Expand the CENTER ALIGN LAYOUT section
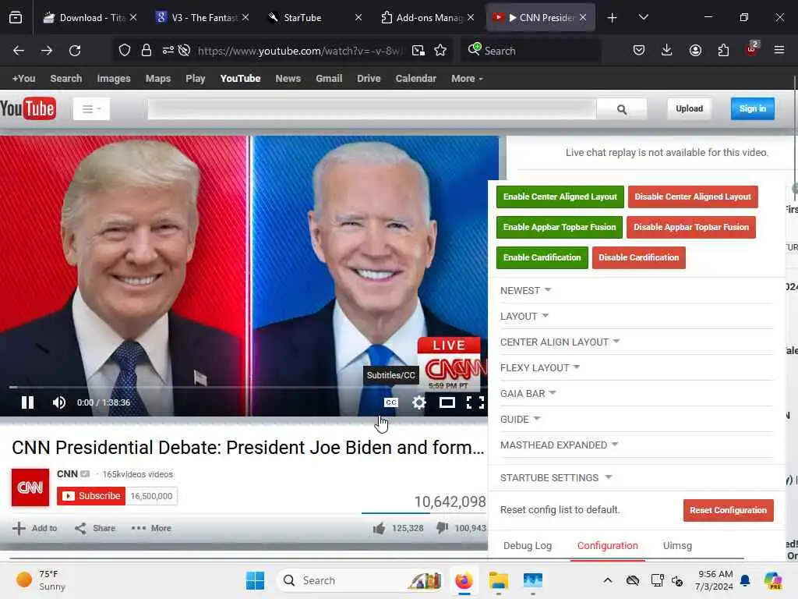Image resolution: width=798 pixels, height=599 pixels. click(x=560, y=342)
